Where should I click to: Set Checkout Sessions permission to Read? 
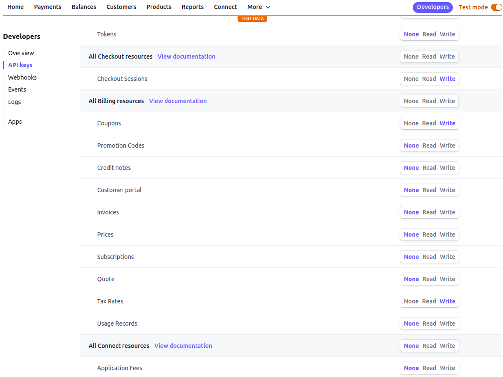tap(429, 79)
